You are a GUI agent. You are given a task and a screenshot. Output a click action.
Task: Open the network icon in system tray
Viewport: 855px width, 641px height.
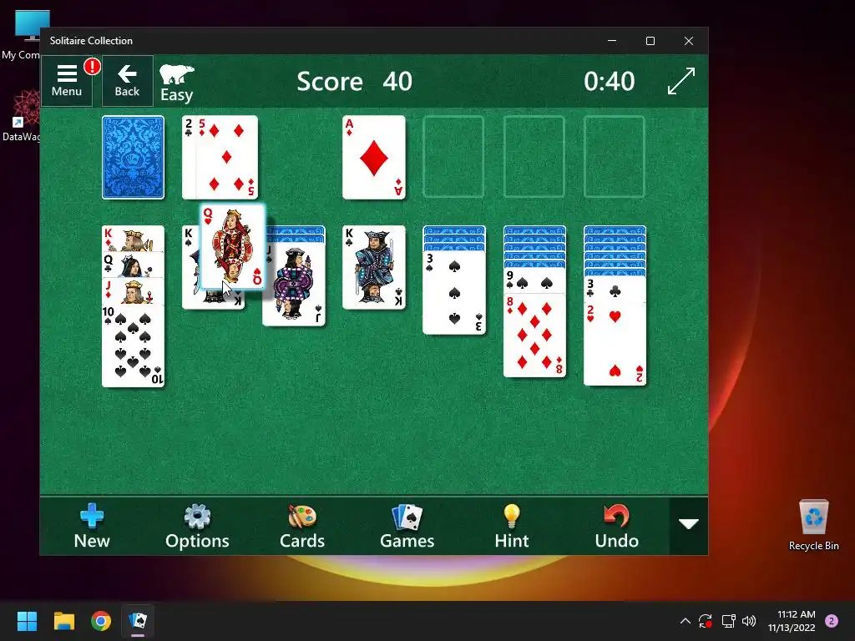[728, 621]
